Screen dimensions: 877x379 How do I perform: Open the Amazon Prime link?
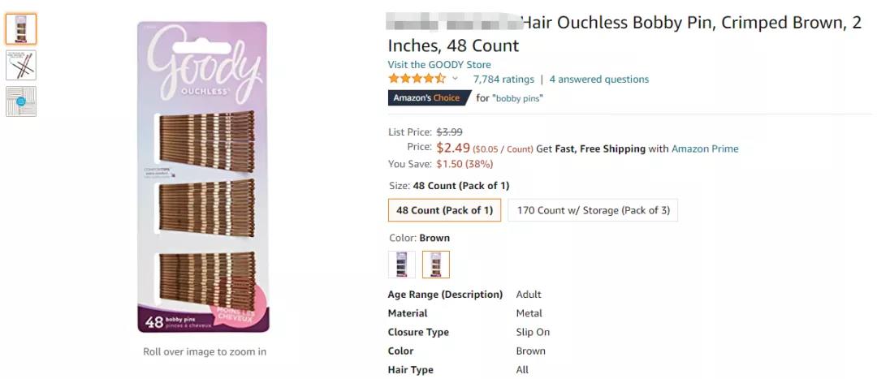[x=705, y=149]
